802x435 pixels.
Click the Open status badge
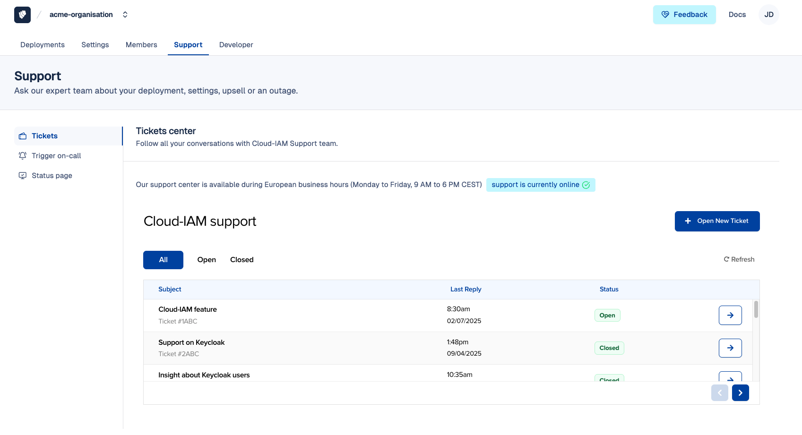pos(607,316)
